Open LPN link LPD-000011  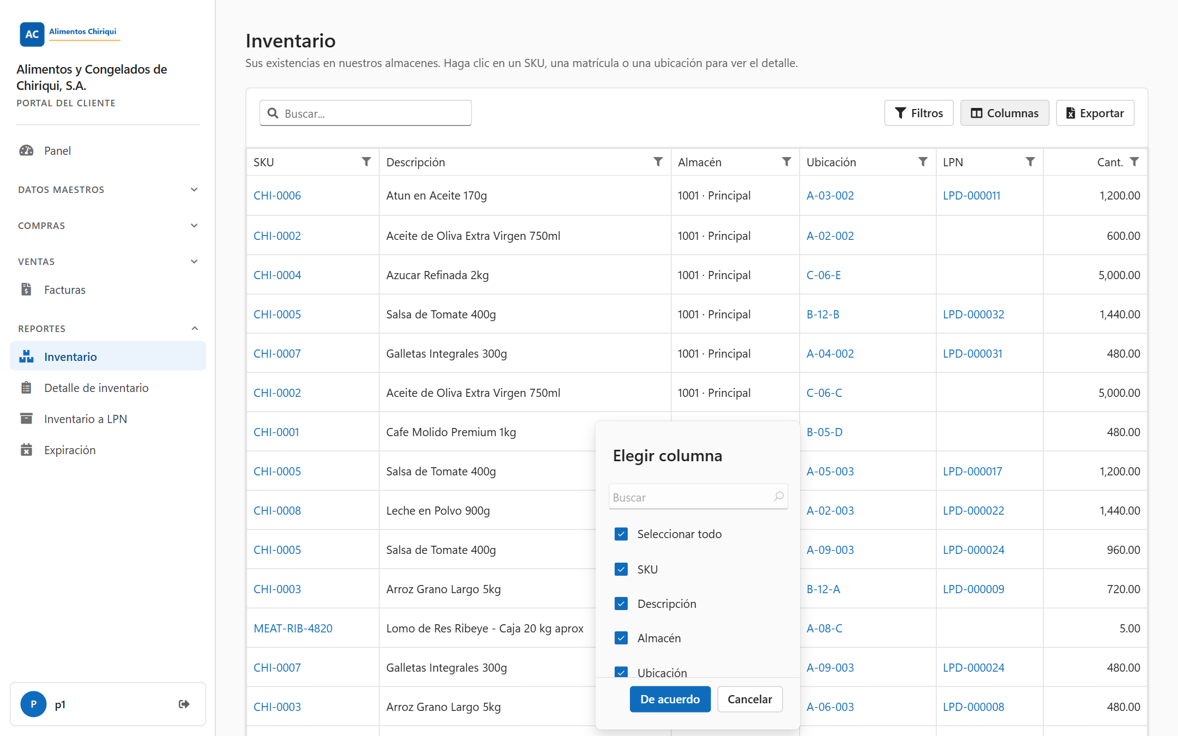(972, 195)
